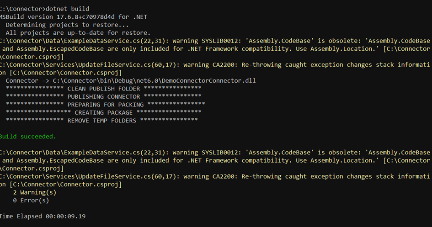
Task: Click the 'dotnet build' command text
Action: (x=67, y=9)
